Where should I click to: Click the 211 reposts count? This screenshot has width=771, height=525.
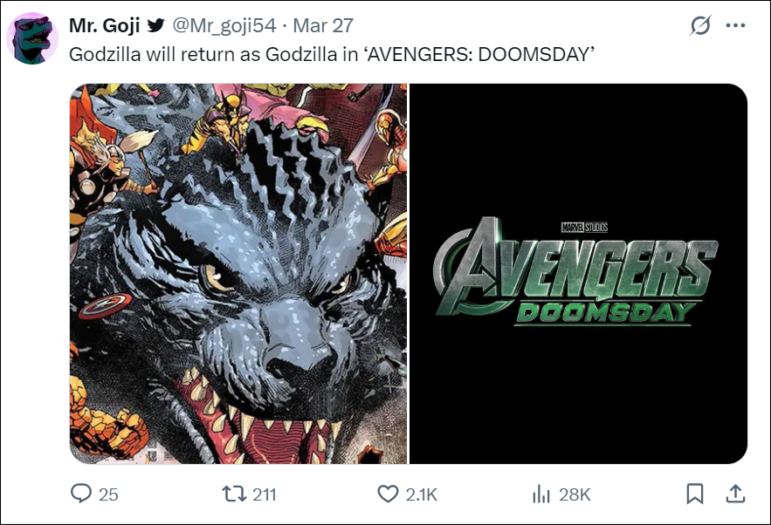(264, 494)
